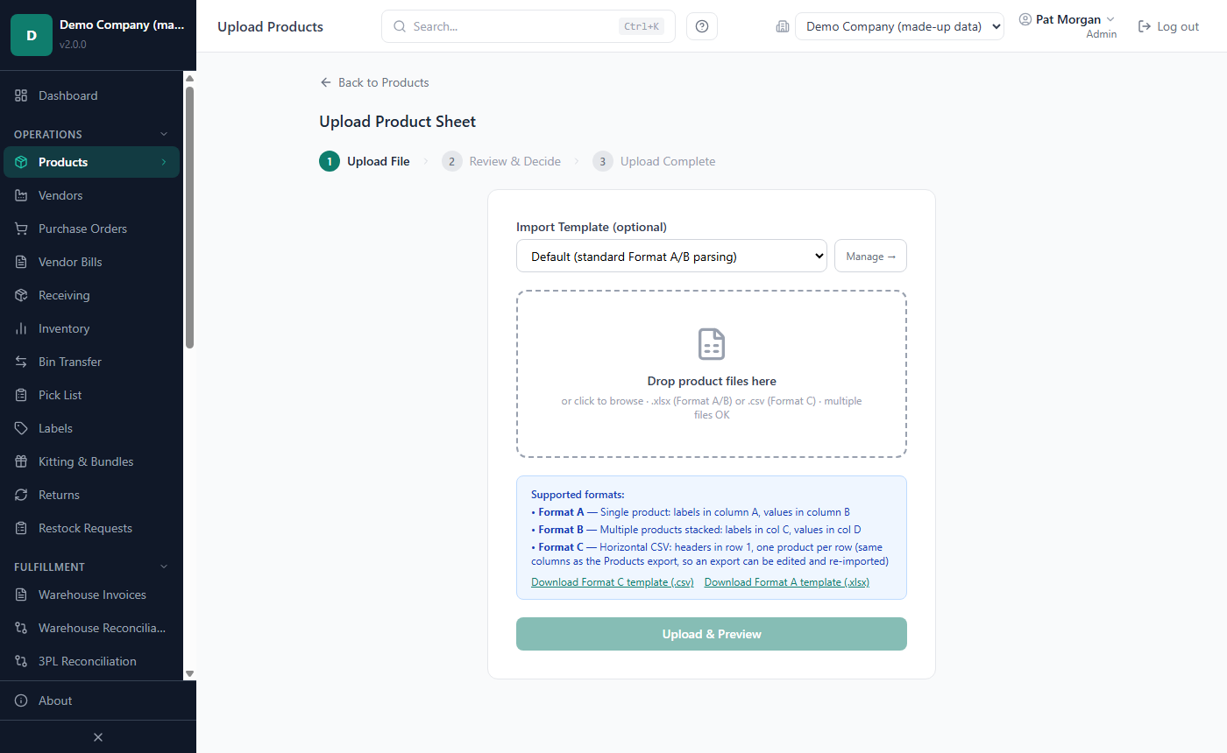Viewport: 1227px width, 753px height.
Task: Click the Dashboard grid icon in sidebar
Action: point(21,95)
